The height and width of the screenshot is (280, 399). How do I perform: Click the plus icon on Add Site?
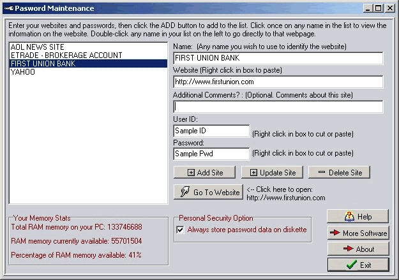click(x=191, y=173)
